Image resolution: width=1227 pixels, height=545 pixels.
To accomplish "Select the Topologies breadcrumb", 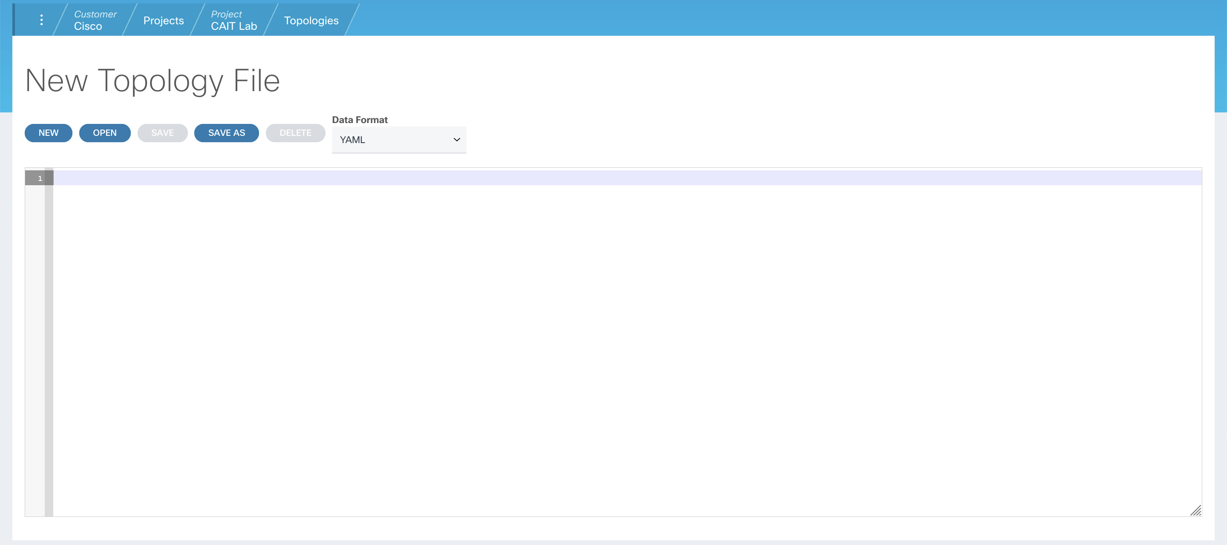I will 311,20.
